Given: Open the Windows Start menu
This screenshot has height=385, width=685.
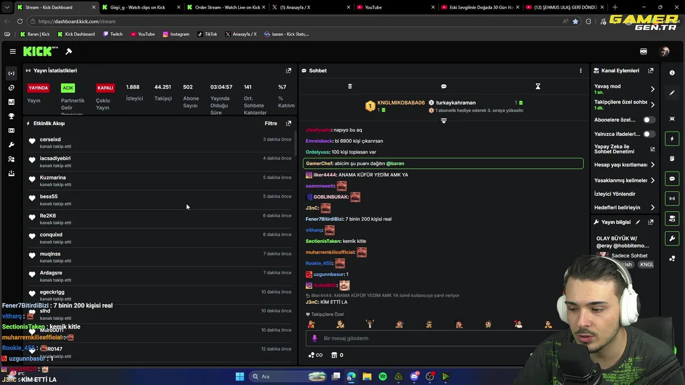Looking at the screenshot, I should [x=240, y=376].
